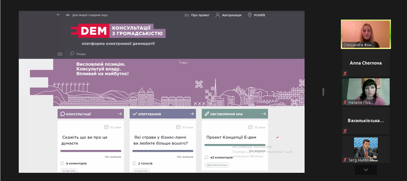
Task: Click muted microphone icon on Anna Chernova
Action: (x=345, y=73)
